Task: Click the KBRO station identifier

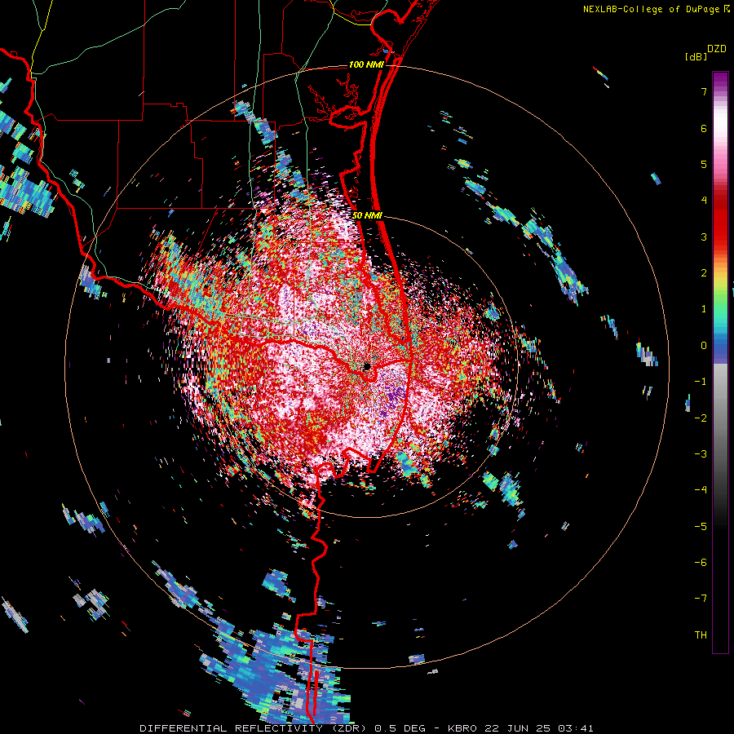Action: click(462, 728)
